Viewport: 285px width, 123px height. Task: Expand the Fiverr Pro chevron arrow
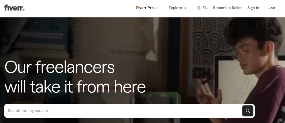click(157, 8)
